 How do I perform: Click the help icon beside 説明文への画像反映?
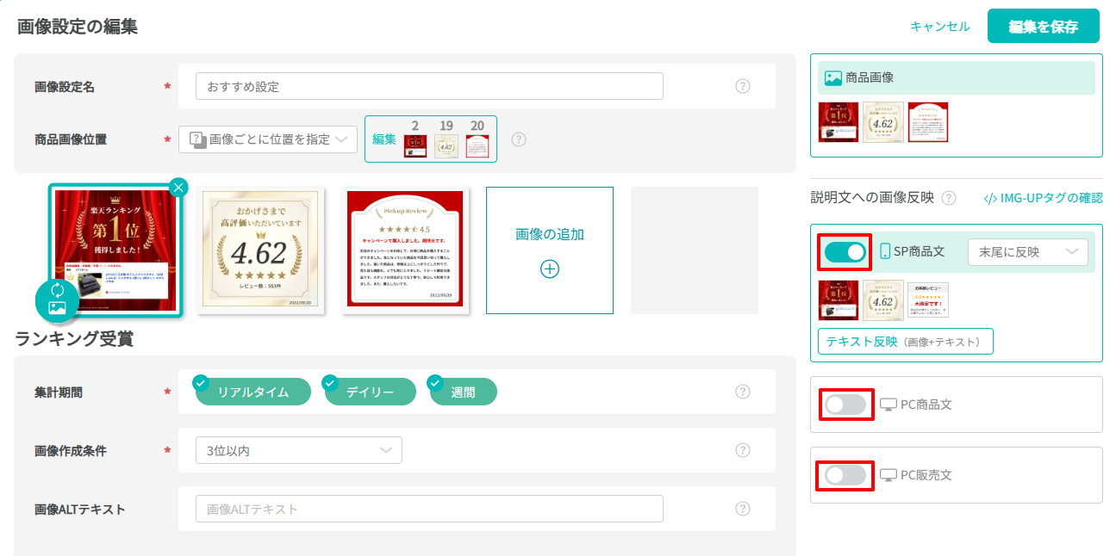(x=949, y=198)
